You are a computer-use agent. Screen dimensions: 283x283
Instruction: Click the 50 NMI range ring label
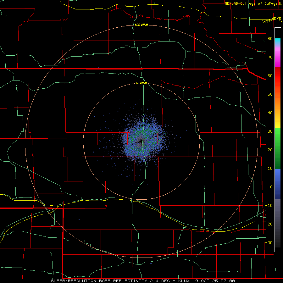pyautogui.click(x=141, y=83)
